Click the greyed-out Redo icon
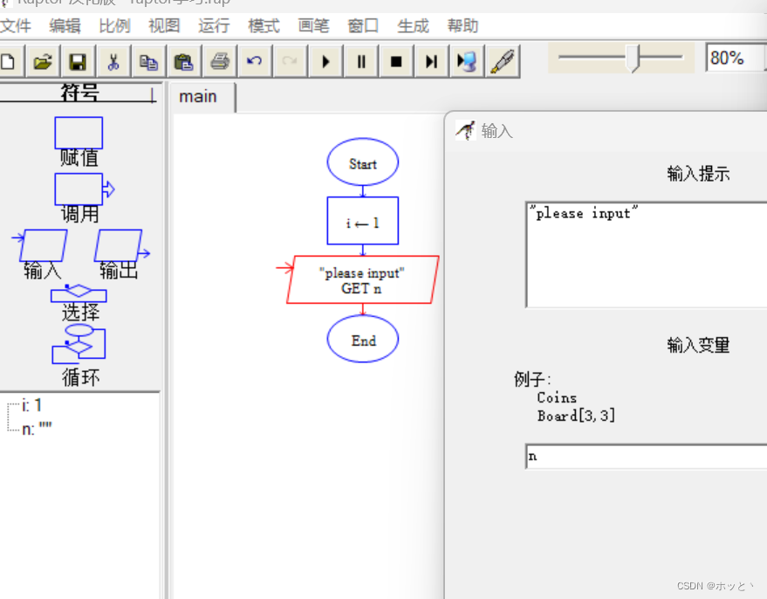Screen dimensions: 767x599 click(290, 62)
